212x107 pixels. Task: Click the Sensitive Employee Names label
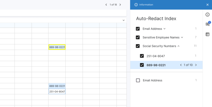point(161,37)
